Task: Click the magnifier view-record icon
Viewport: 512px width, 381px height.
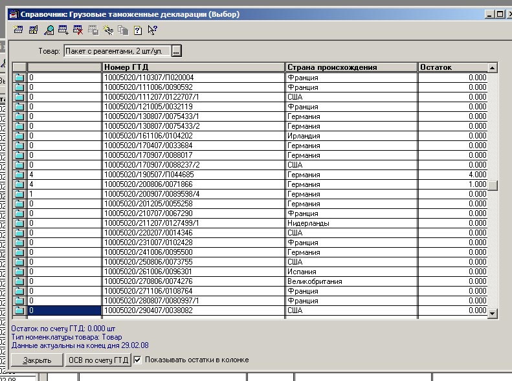Action: (x=49, y=29)
